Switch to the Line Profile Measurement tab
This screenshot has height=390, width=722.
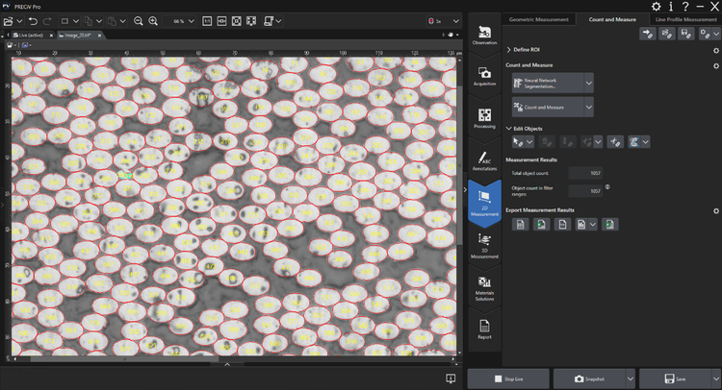(685, 19)
